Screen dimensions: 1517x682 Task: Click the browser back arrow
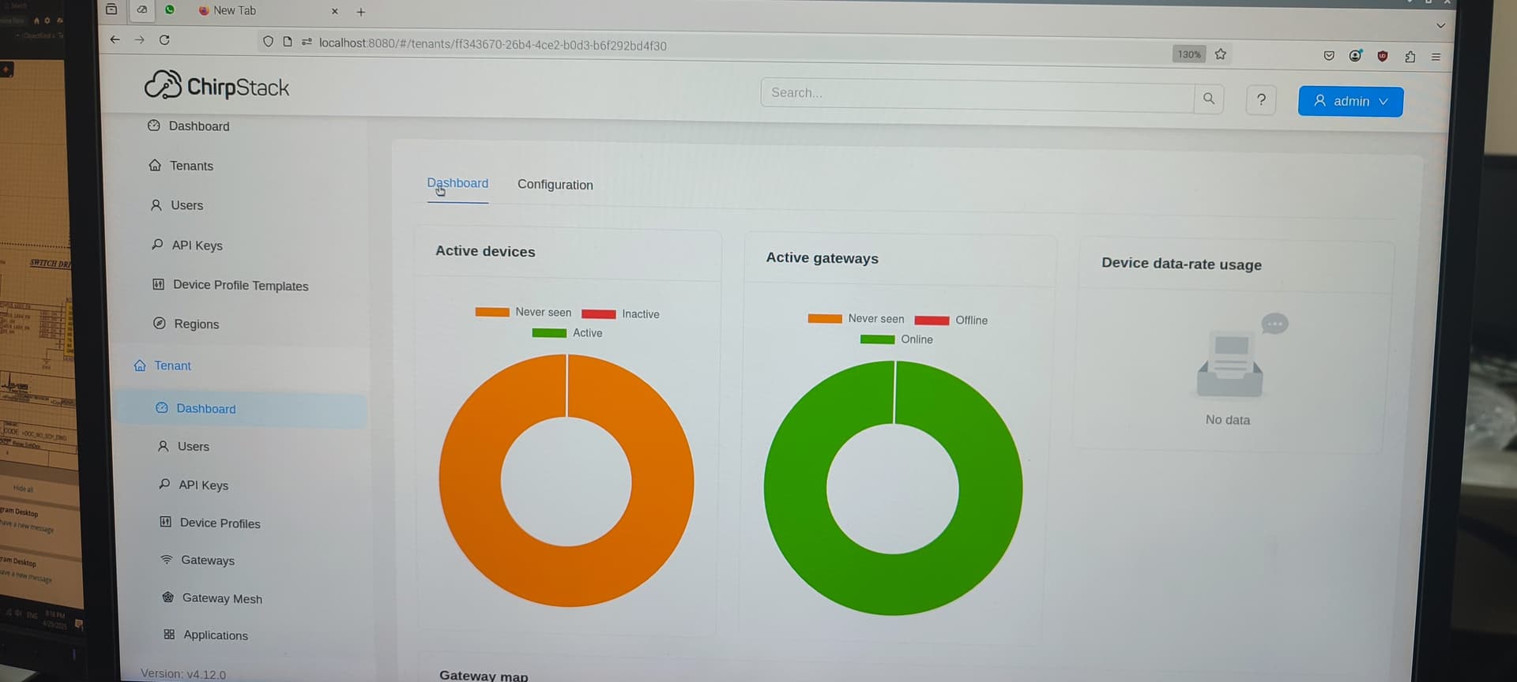point(115,39)
